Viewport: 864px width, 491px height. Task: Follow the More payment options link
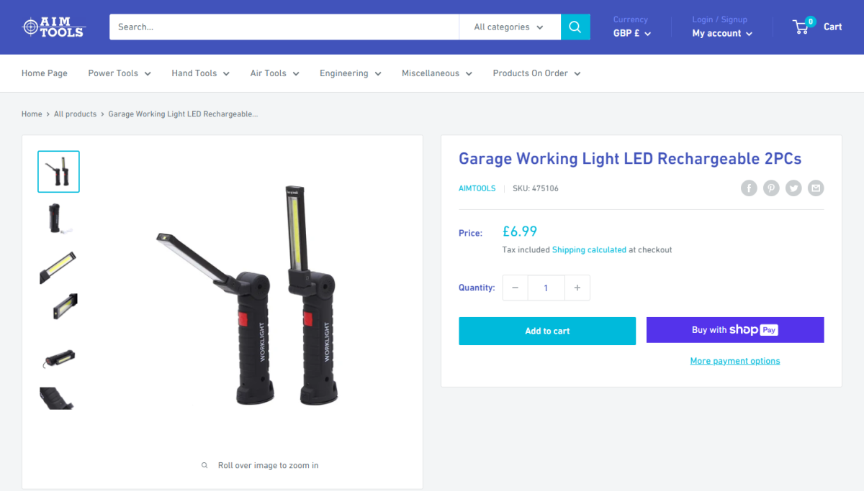coord(735,361)
